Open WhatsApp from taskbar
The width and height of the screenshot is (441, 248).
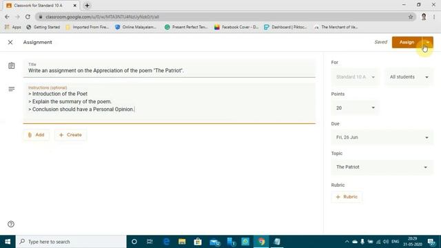pos(245,242)
